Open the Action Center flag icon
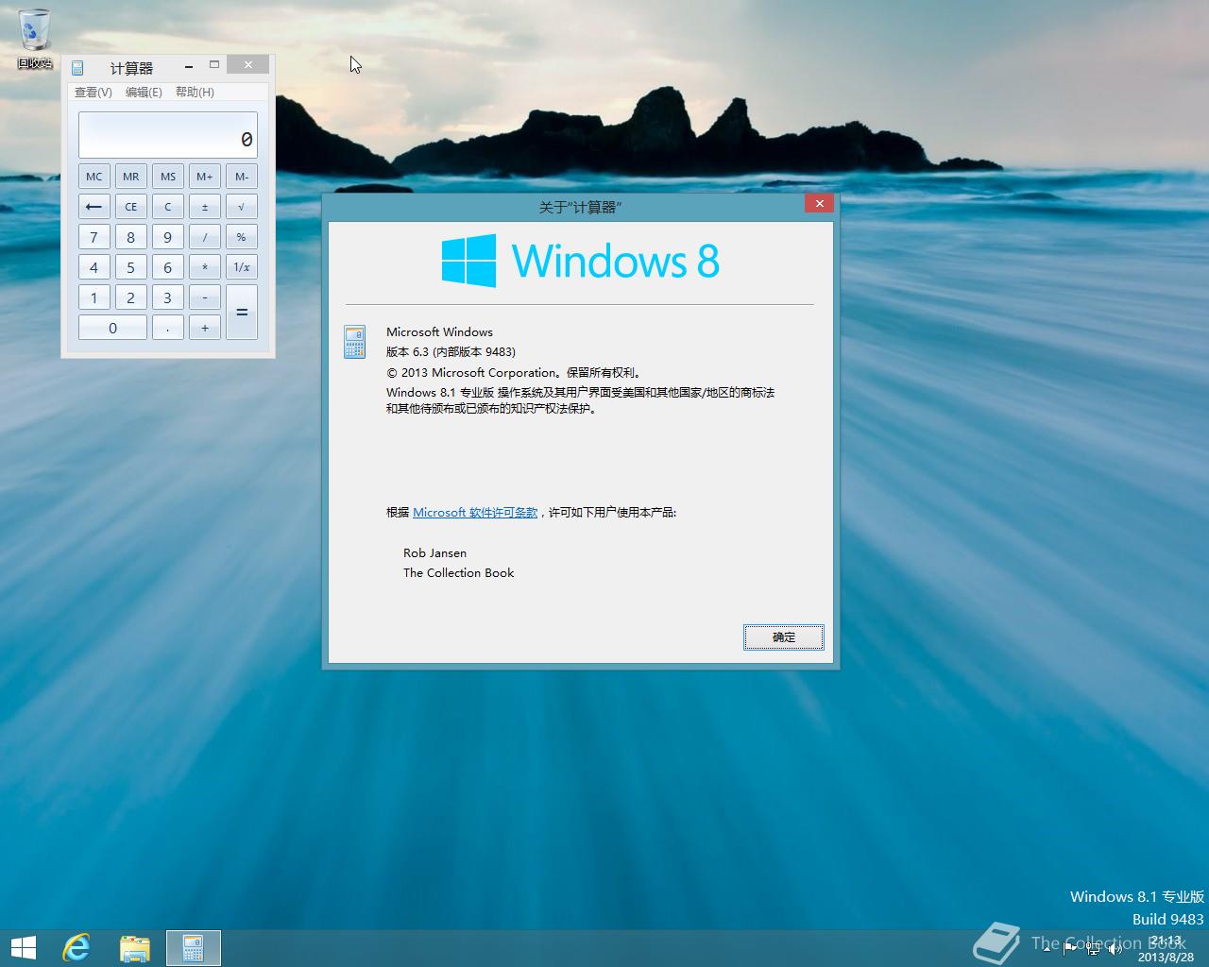This screenshot has height=967, width=1209. point(1070,949)
